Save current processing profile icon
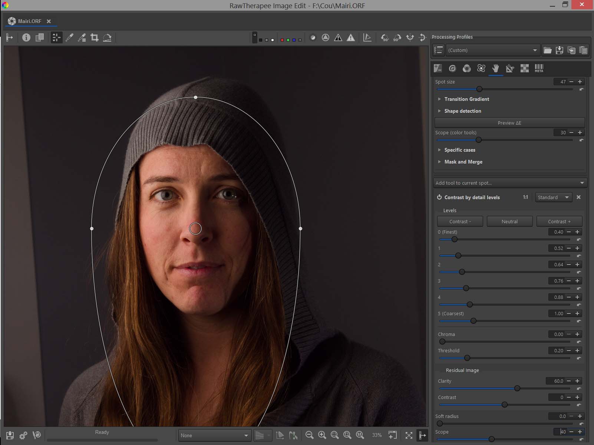This screenshot has width=594, height=445. [x=559, y=50]
